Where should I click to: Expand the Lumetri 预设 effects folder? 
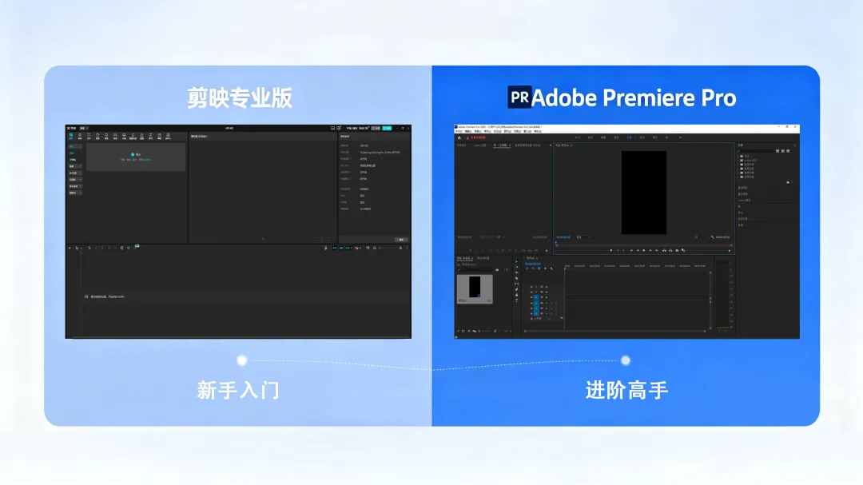coord(738,160)
